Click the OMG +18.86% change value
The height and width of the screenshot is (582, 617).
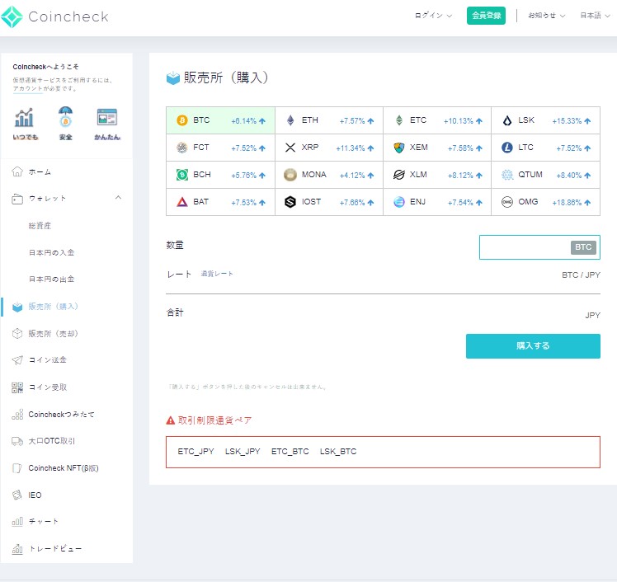tap(567, 203)
